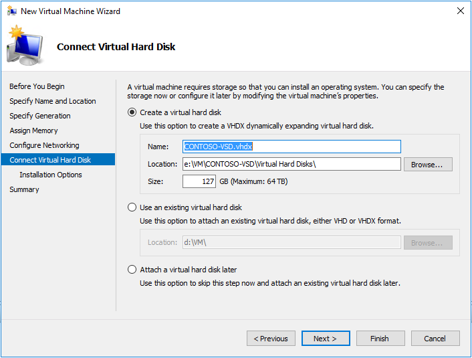
Task: Switch to 'Configure Networking' step
Action: (x=44, y=145)
